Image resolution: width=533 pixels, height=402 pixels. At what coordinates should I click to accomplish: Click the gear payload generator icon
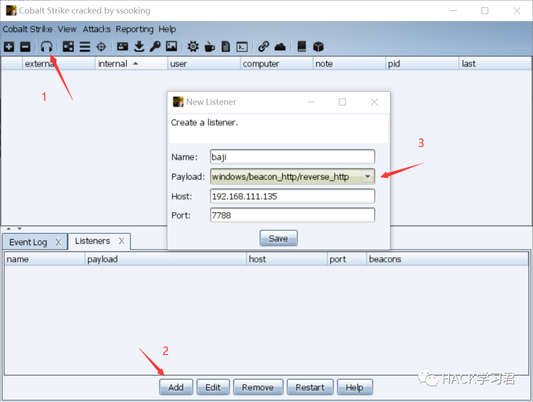click(x=193, y=46)
